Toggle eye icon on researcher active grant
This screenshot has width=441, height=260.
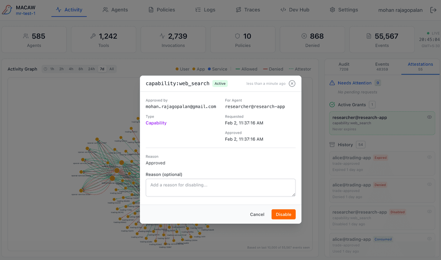tap(429, 117)
